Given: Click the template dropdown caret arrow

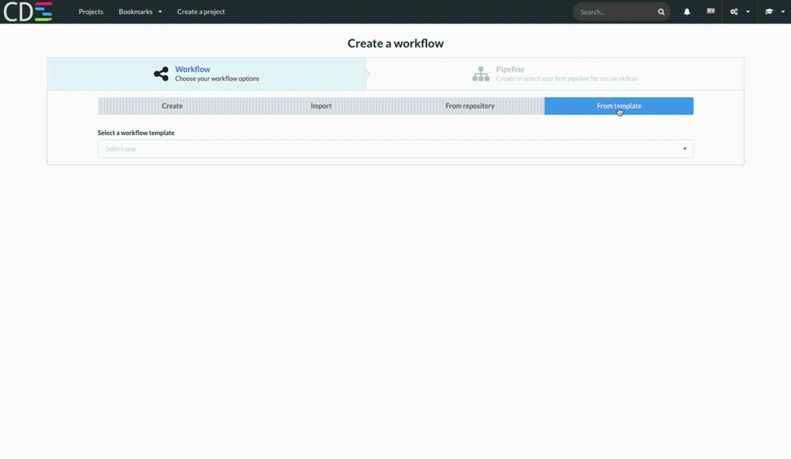Looking at the screenshot, I should (x=685, y=149).
